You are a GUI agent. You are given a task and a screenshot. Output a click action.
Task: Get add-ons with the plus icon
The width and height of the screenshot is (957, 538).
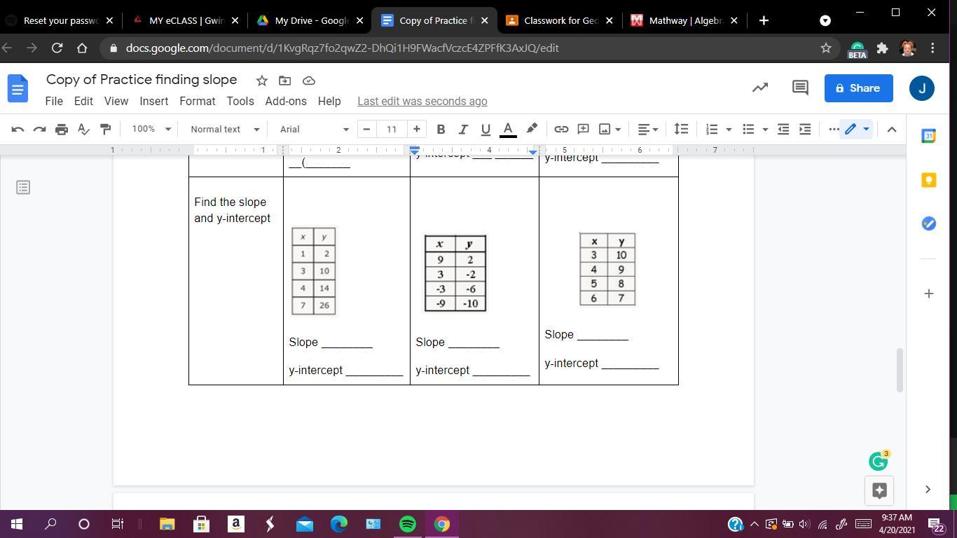point(928,294)
